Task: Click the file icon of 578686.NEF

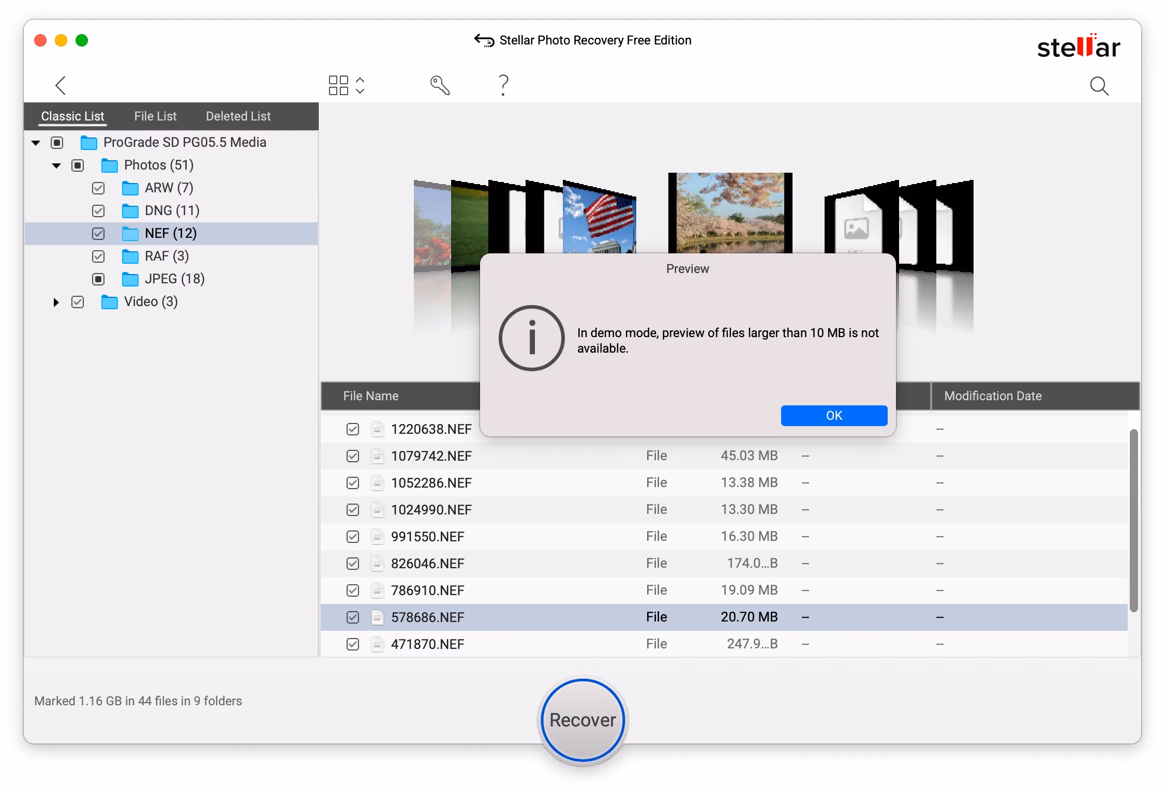Action: coord(378,617)
